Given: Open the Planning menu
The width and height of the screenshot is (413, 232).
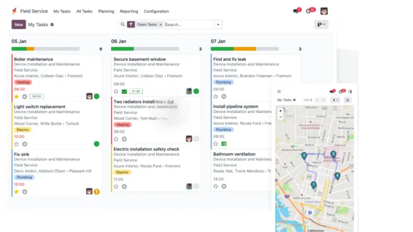Looking at the screenshot, I should click(106, 11).
